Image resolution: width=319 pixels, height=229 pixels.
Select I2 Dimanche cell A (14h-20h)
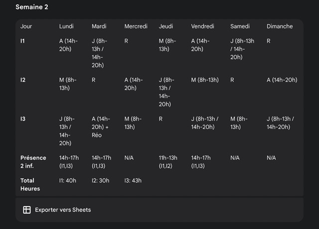coord(282,80)
